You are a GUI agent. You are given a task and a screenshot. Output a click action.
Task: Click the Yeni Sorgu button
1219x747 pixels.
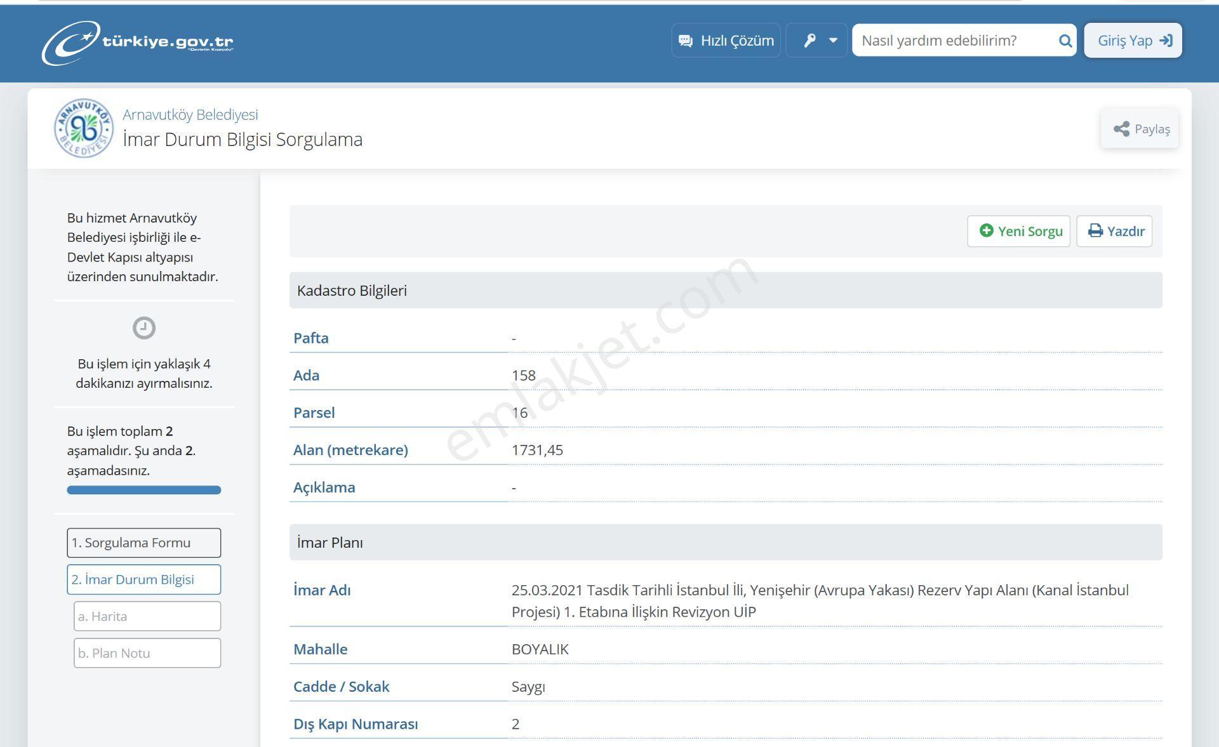tap(1018, 231)
